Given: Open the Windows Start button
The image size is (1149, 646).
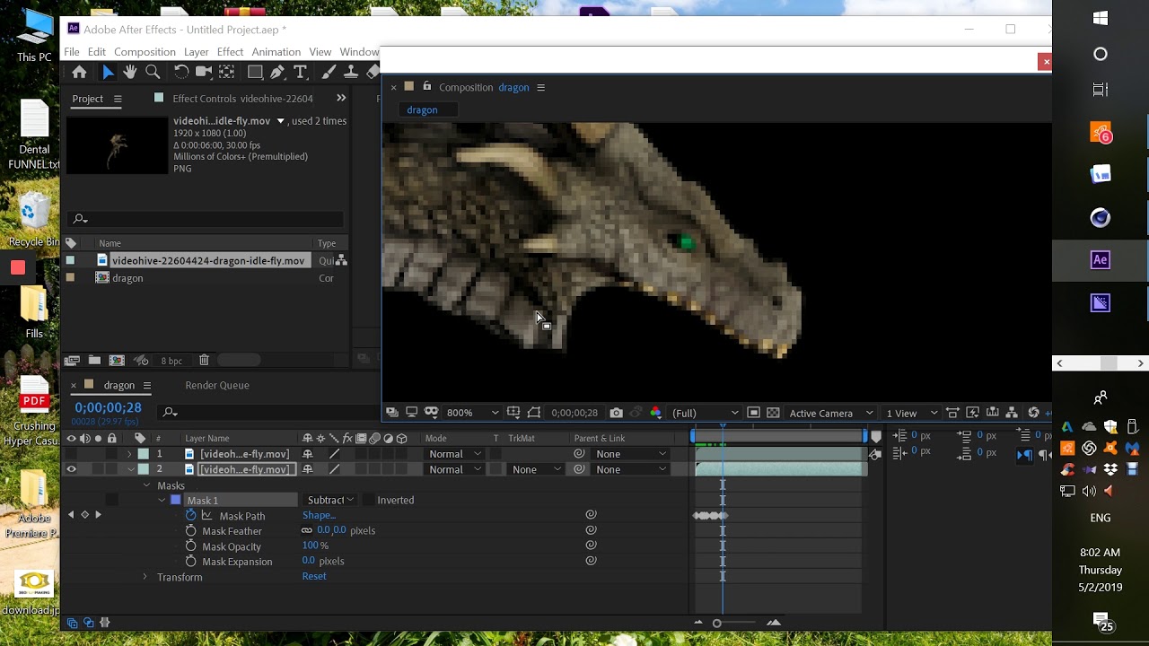Looking at the screenshot, I should 1101,18.
